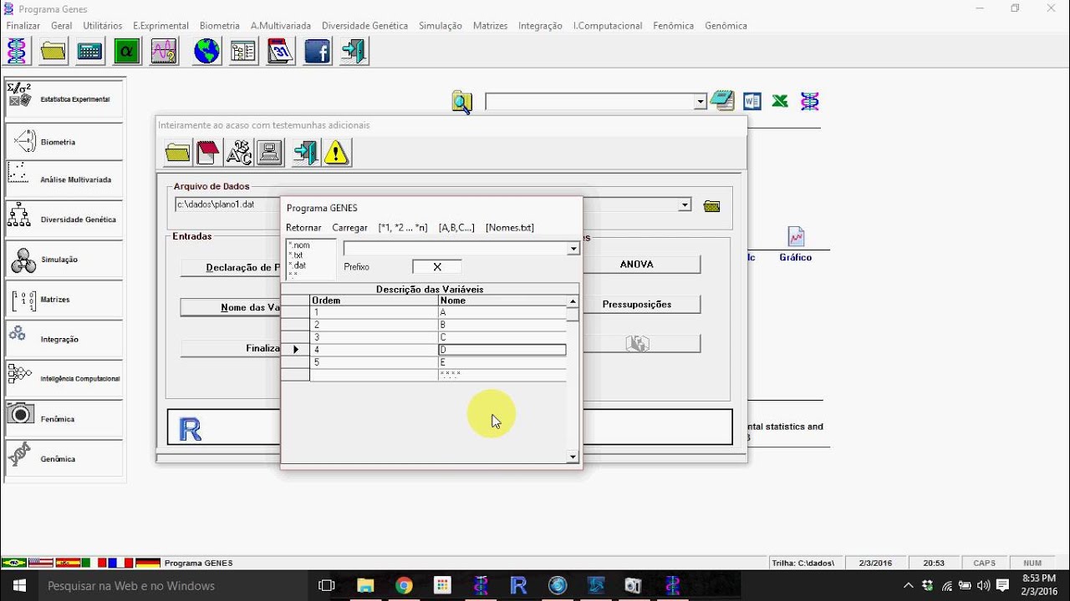Click the DNA helix icon in main toolbar
The image size is (1070, 601).
point(16,52)
